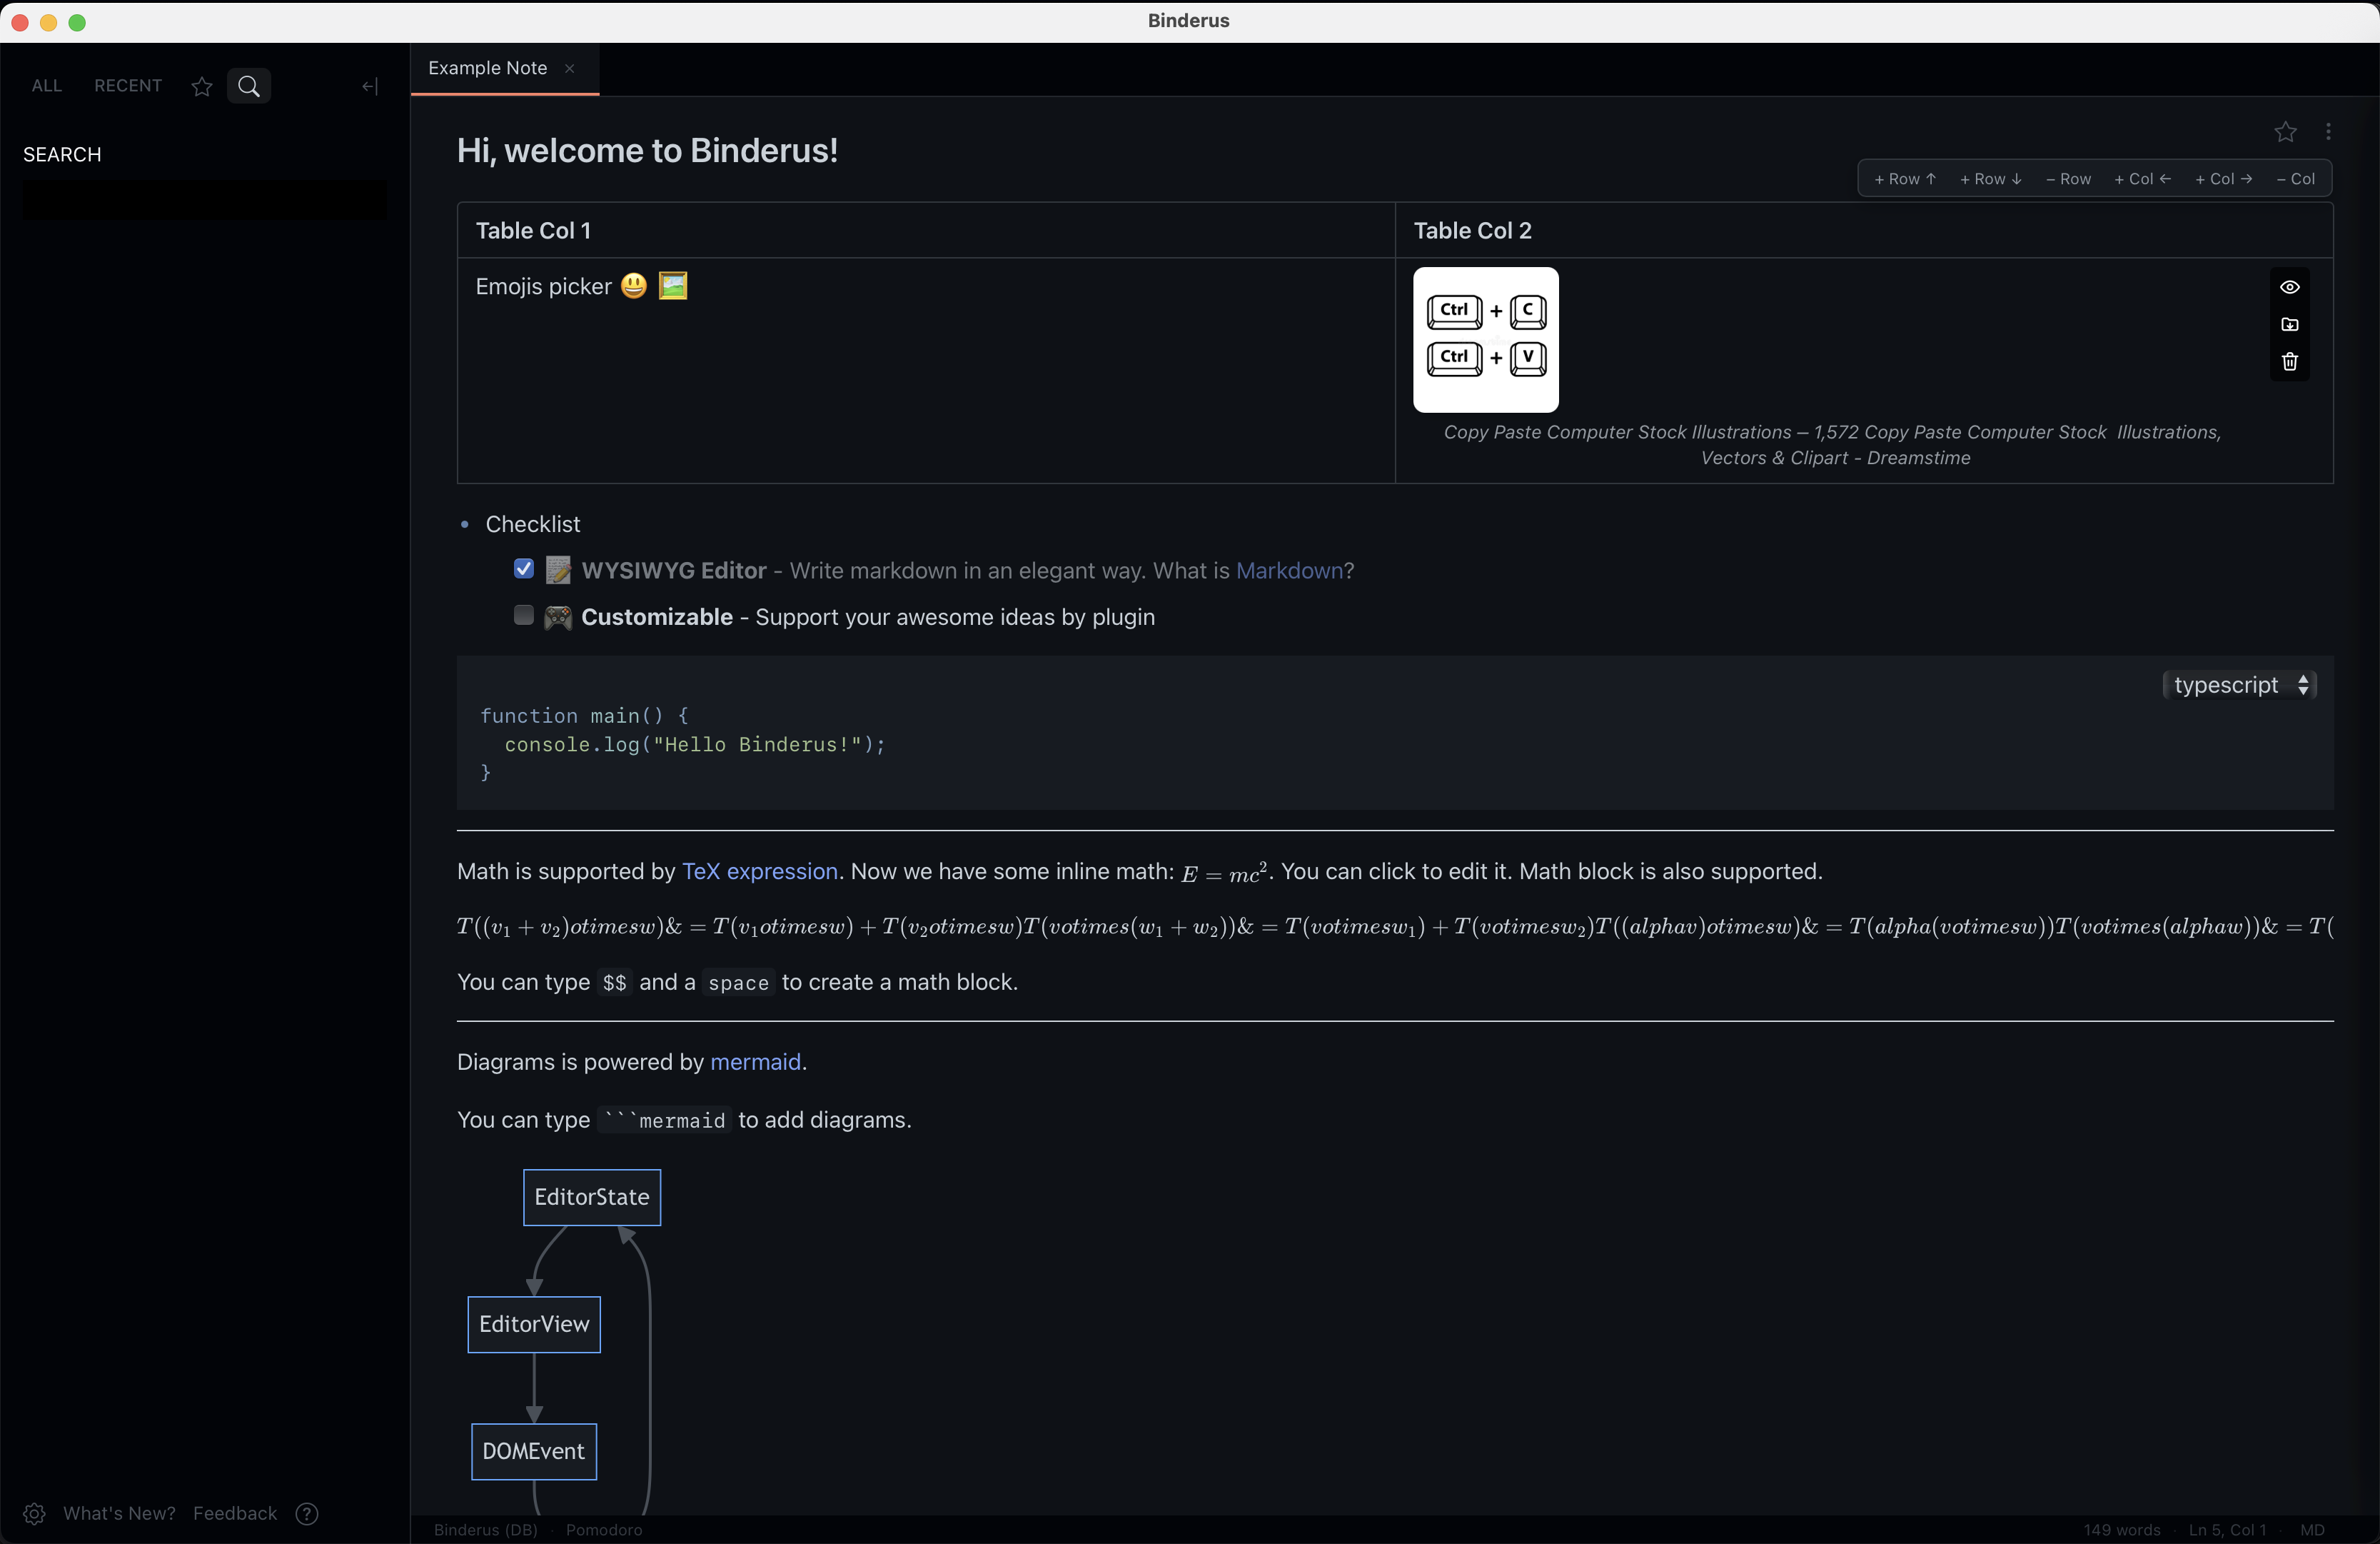
Task: Open the mermaid link
Action: [755, 1062]
